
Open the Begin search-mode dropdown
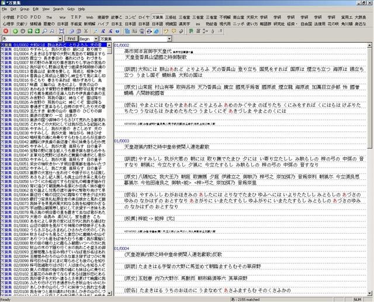(96, 39)
